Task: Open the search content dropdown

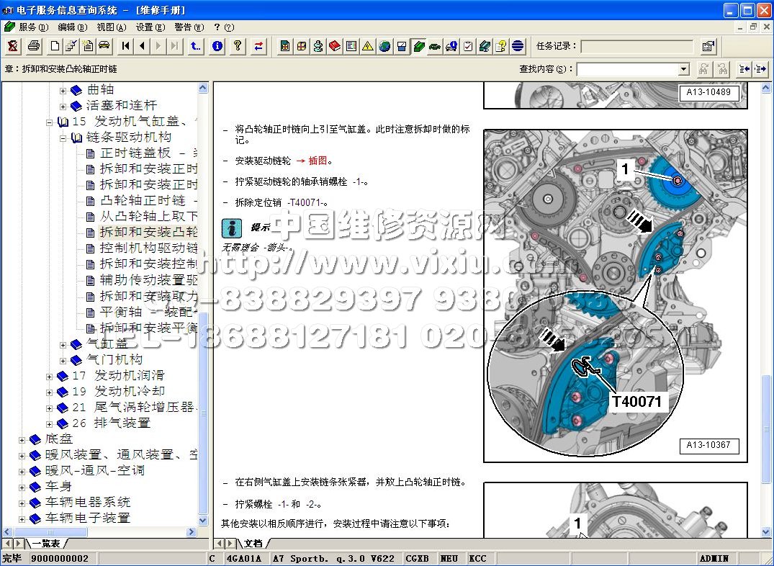Action: (683, 69)
